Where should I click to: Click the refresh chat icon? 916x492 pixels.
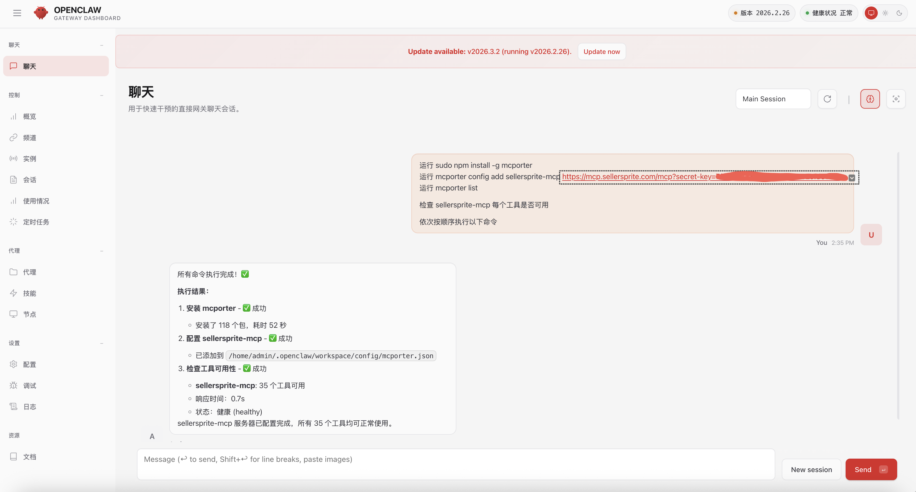(x=827, y=99)
